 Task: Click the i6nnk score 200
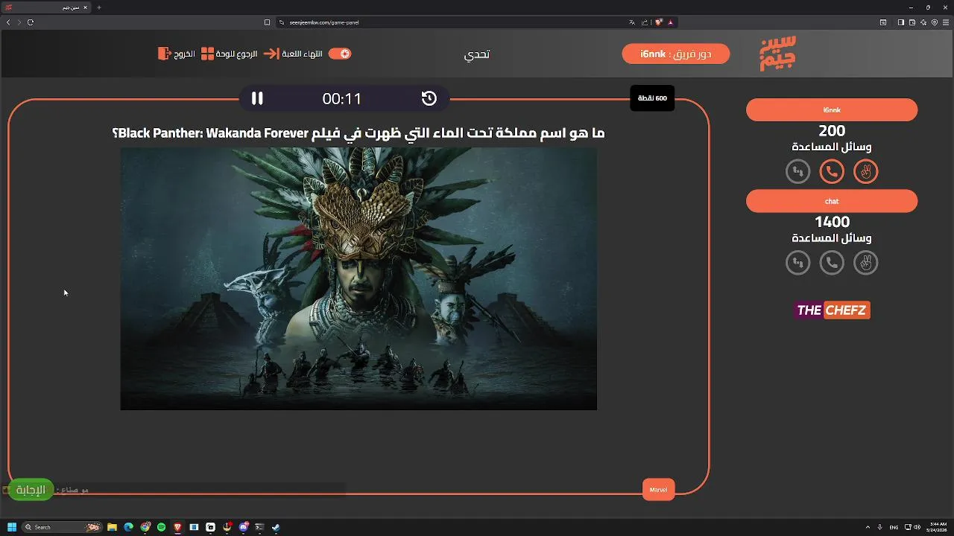(x=832, y=131)
